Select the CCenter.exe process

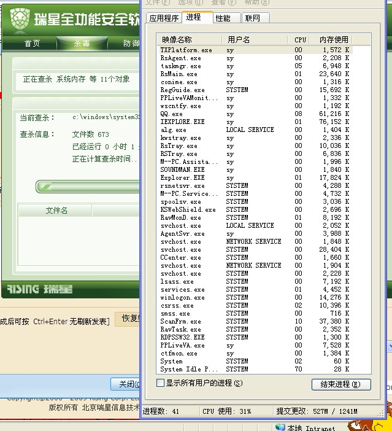click(255, 257)
